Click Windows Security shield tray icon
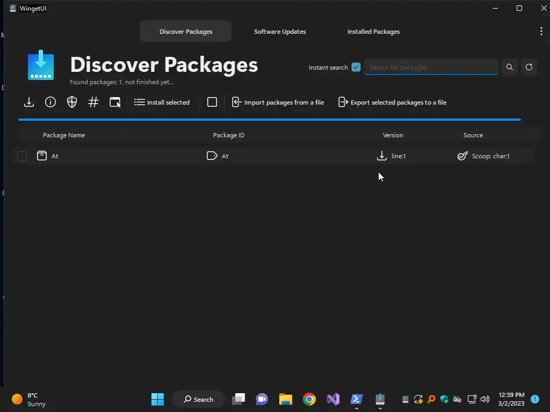 444,399
